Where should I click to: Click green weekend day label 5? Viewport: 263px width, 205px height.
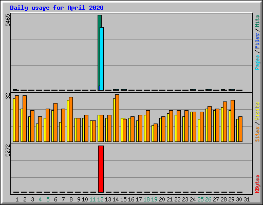tap(48, 199)
